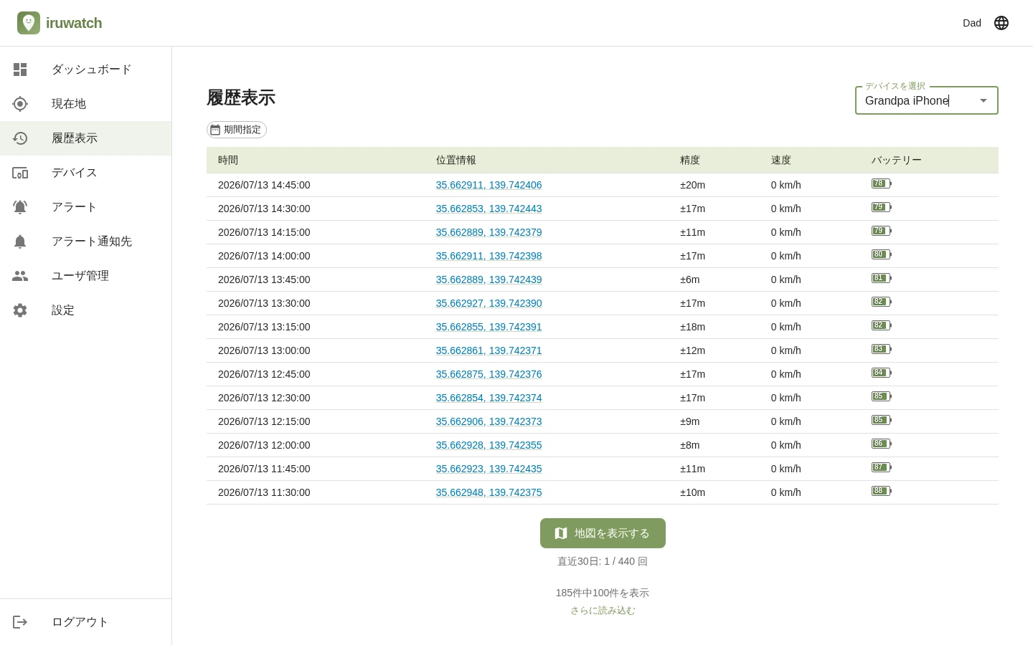Open デバイス menu item
The height and width of the screenshot is (645, 1033).
(86, 173)
